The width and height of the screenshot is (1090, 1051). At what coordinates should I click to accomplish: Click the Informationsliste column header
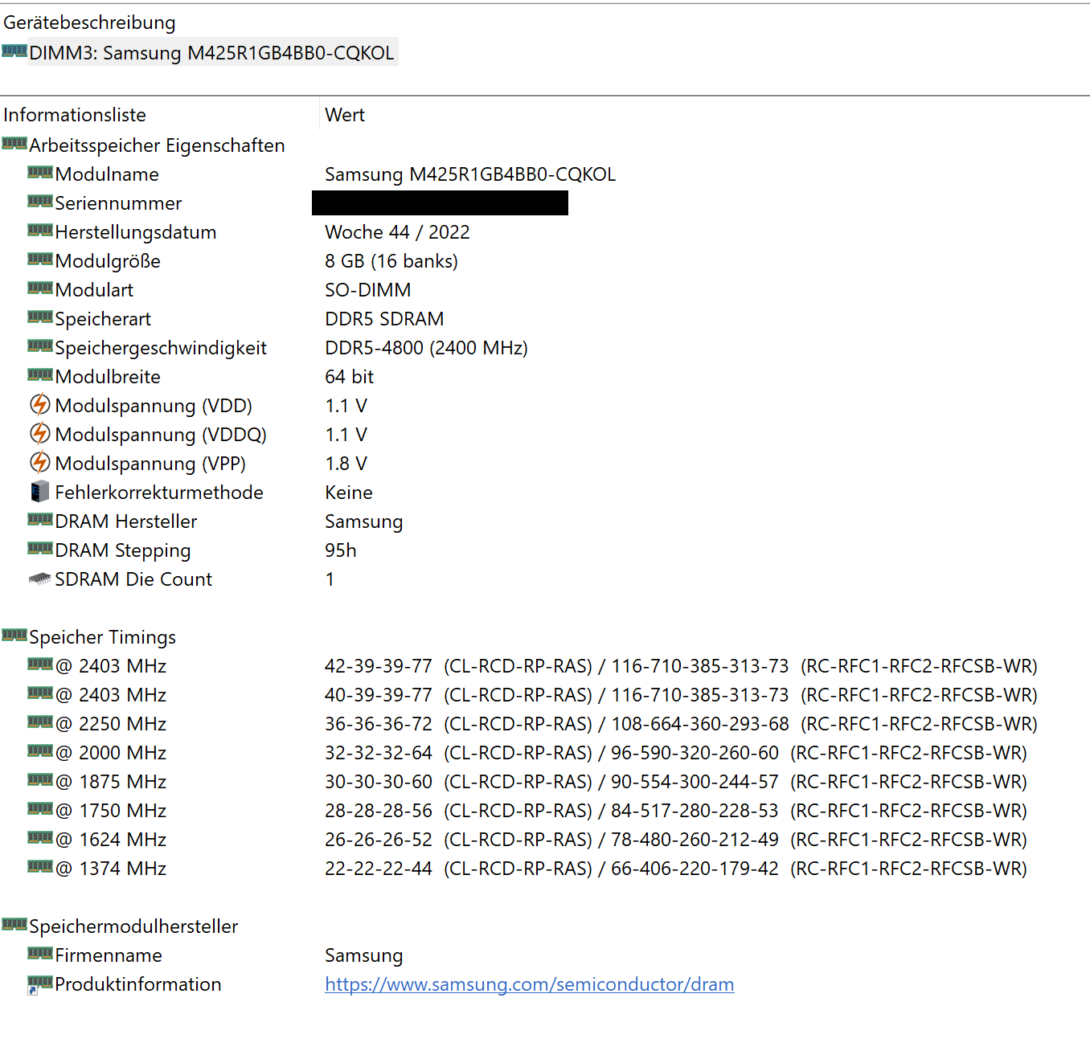pos(75,115)
